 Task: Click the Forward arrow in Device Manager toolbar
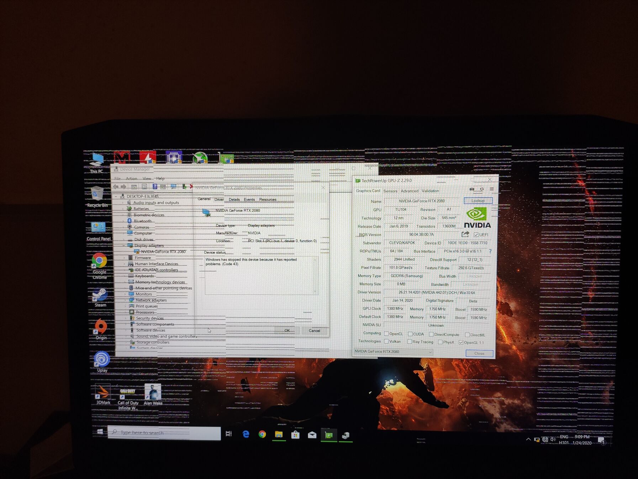(x=123, y=187)
